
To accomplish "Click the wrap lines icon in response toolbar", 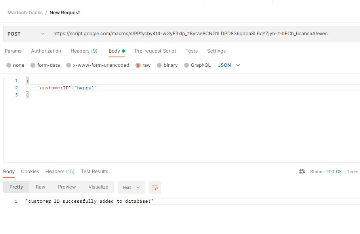I will (x=155, y=187).
